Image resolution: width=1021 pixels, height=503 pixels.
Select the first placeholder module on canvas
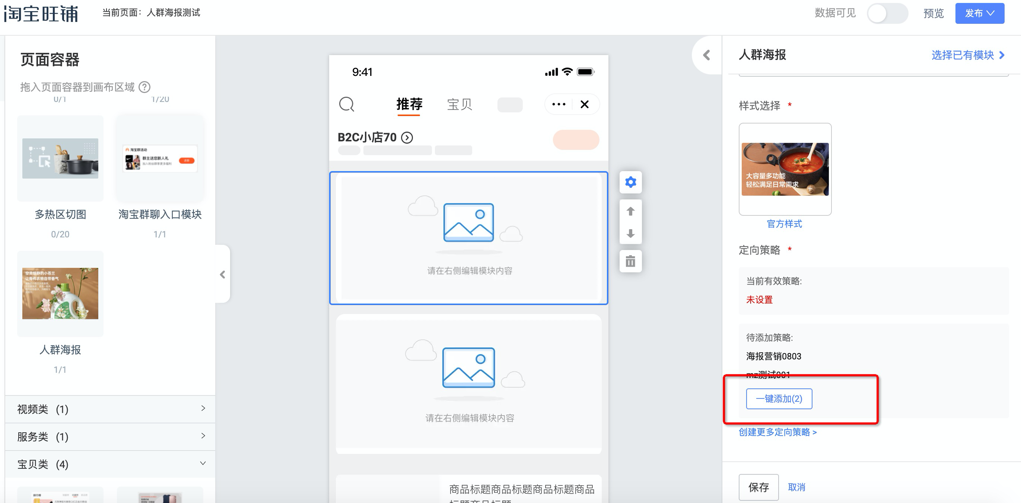(x=468, y=238)
